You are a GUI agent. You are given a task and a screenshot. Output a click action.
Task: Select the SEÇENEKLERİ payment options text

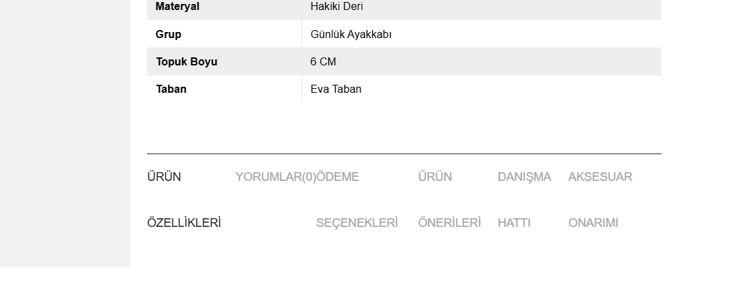pyautogui.click(x=357, y=223)
